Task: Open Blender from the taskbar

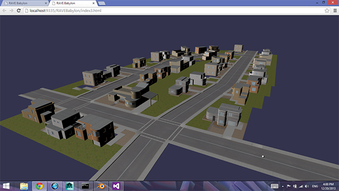Action: pos(101,186)
